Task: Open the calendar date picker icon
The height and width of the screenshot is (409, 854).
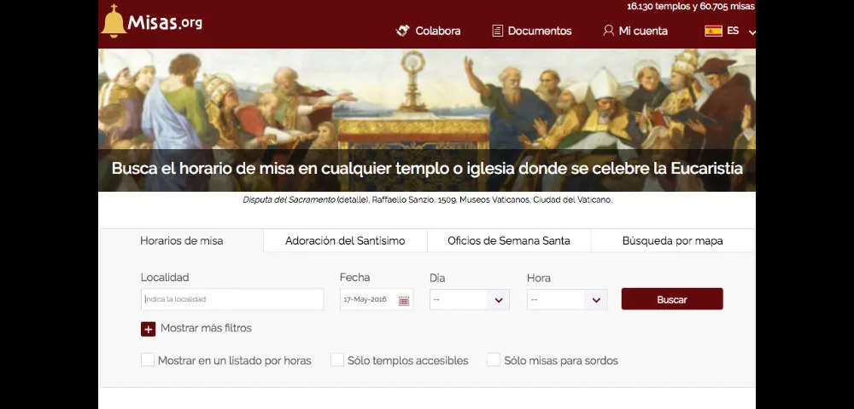Action: click(404, 300)
